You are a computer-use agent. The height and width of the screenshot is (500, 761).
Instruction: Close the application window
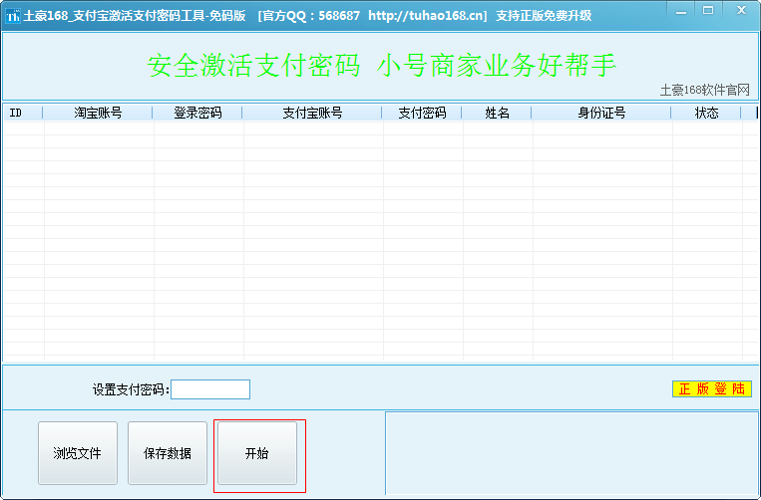(741, 11)
